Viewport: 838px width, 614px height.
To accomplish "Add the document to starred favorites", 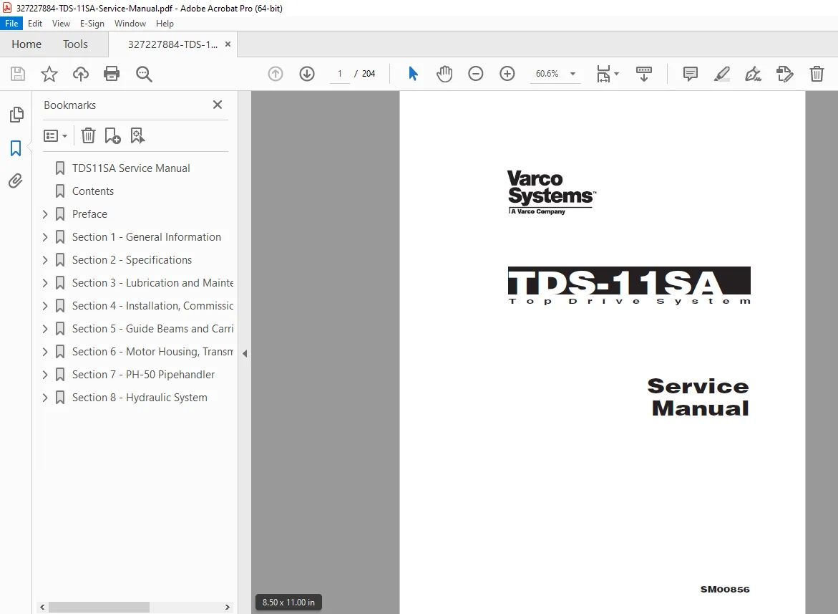I will tap(49, 74).
